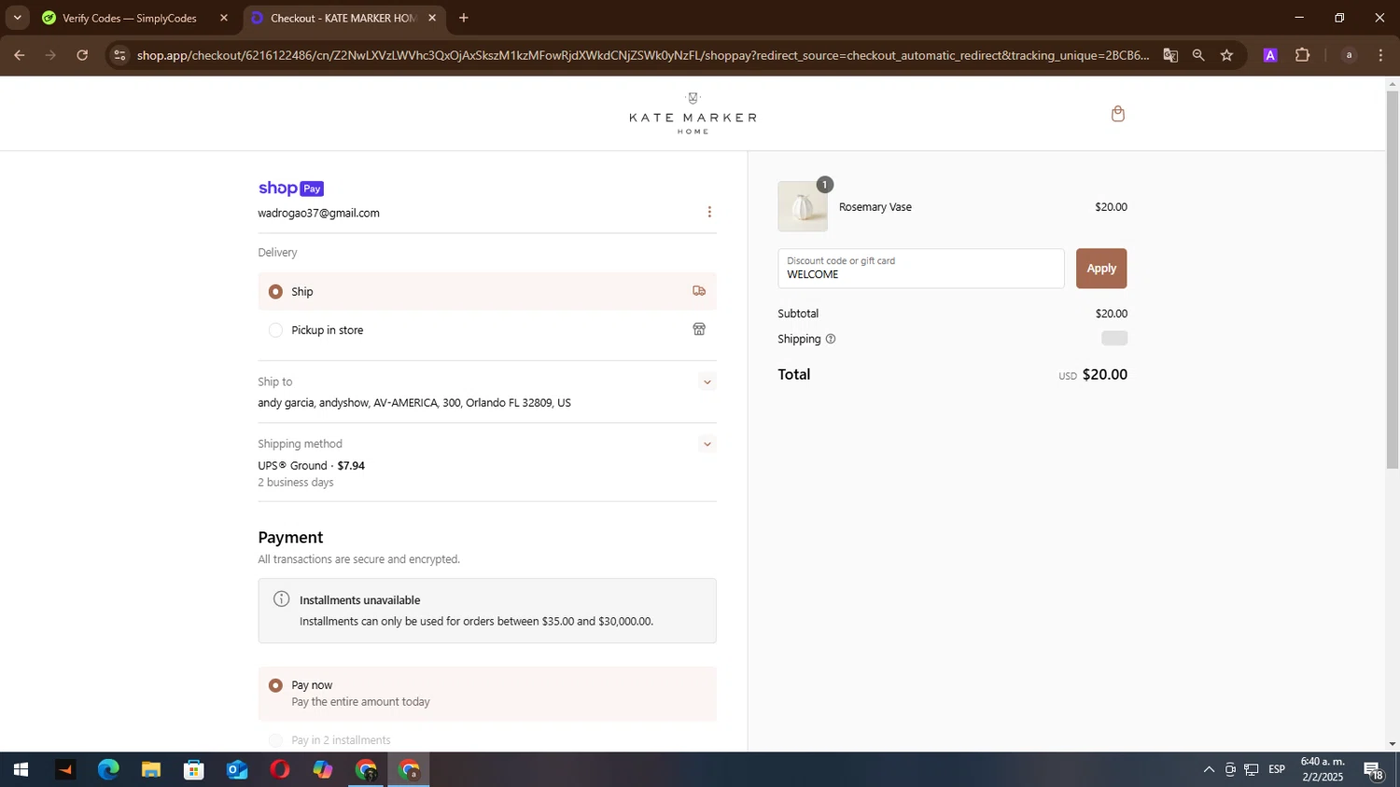The height and width of the screenshot is (787, 1400).
Task: Open File Explorer from the taskbar
Action: pos(151,770)
